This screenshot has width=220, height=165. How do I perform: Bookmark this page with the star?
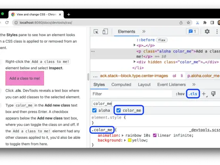click(188, 23)
